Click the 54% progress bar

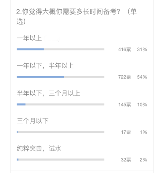[60, 77]
